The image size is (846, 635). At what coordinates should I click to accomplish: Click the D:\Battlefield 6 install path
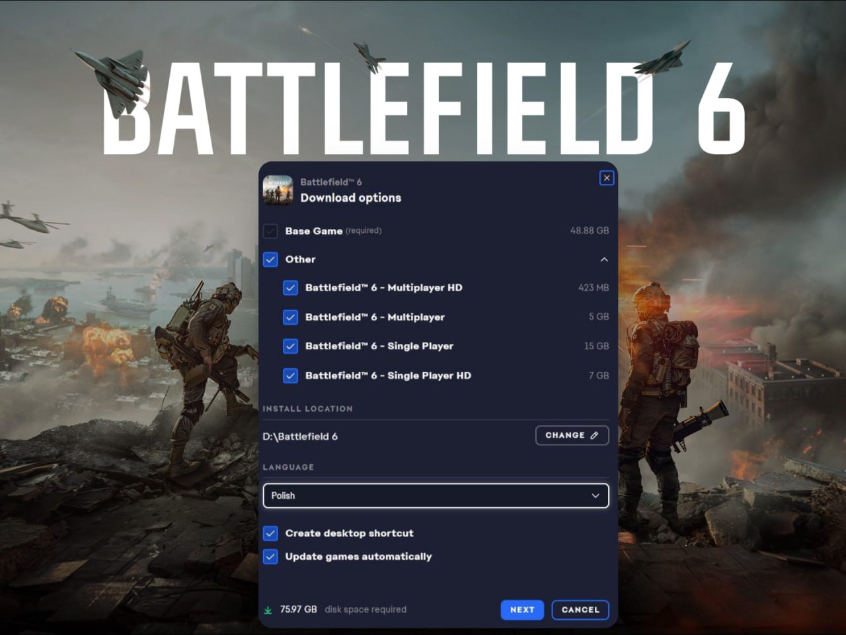pos(300,437)
